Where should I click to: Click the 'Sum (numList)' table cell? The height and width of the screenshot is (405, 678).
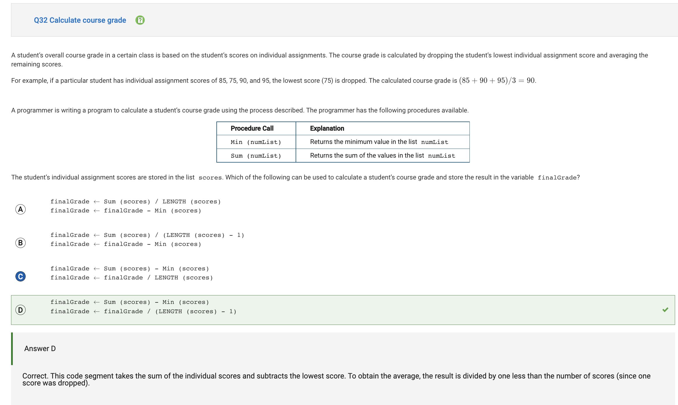pos(256,156)
